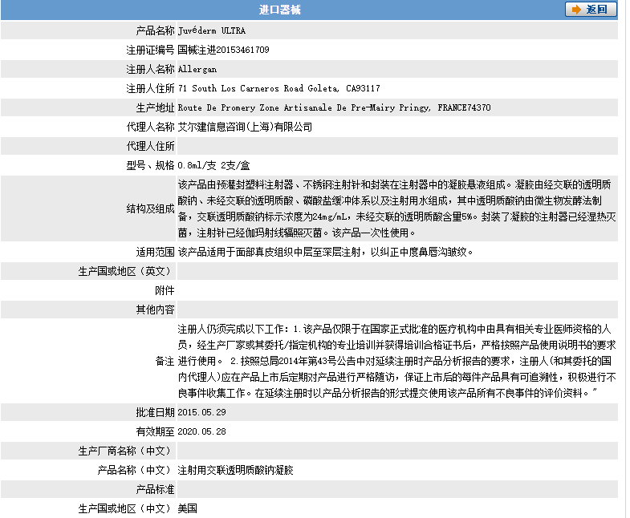Click the 产品标准 row label
This screenshot has height=518, width=630.
(155, 489)
